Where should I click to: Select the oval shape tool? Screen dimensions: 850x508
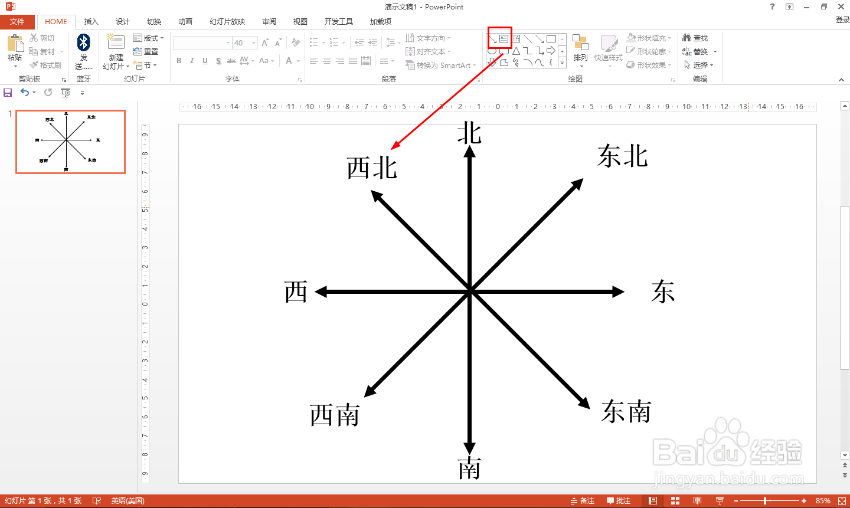[x=491, y=51]
